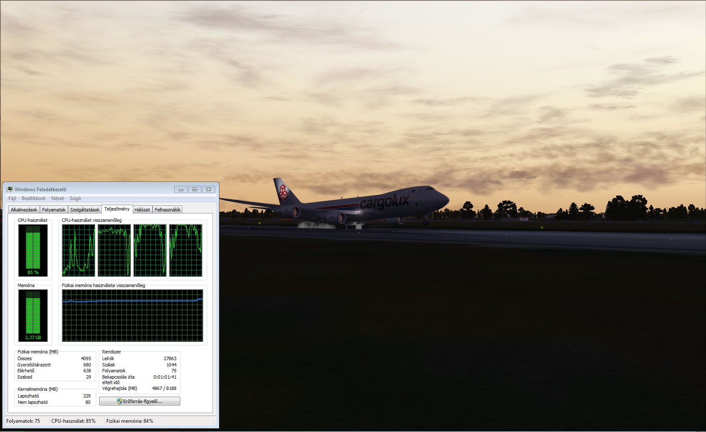
Task: Click status bar text Folyamatok: 75
Action: point(23,421)
